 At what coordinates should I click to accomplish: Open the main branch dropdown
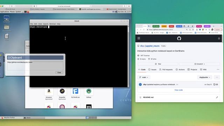tap(144, 77)
